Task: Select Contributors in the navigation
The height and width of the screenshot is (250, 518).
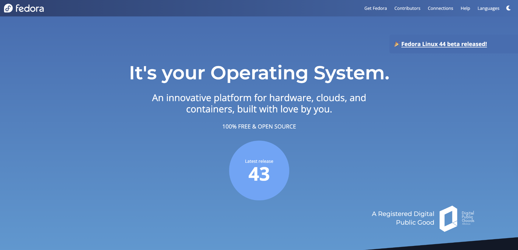Action: click(x=407, y=8)
